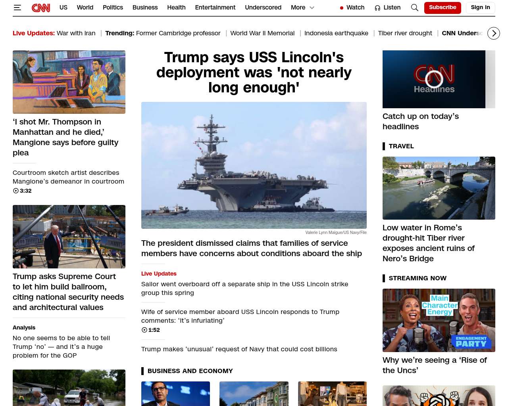This screenshot has width=508, height=406.
Task: Open Trump ballroom construction photo
Action: (69, 237)
